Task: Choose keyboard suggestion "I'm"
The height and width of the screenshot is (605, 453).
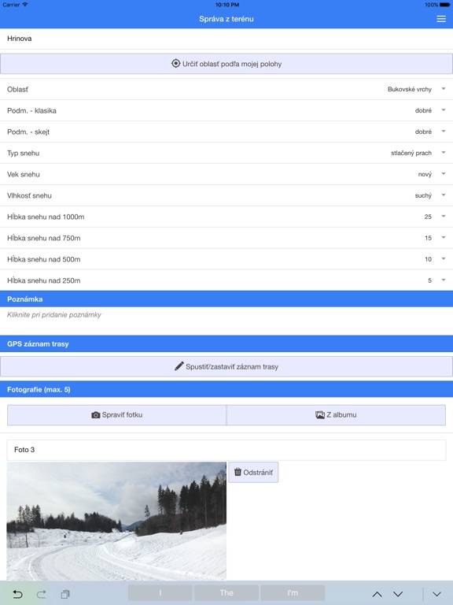Action: coord(293,592)
